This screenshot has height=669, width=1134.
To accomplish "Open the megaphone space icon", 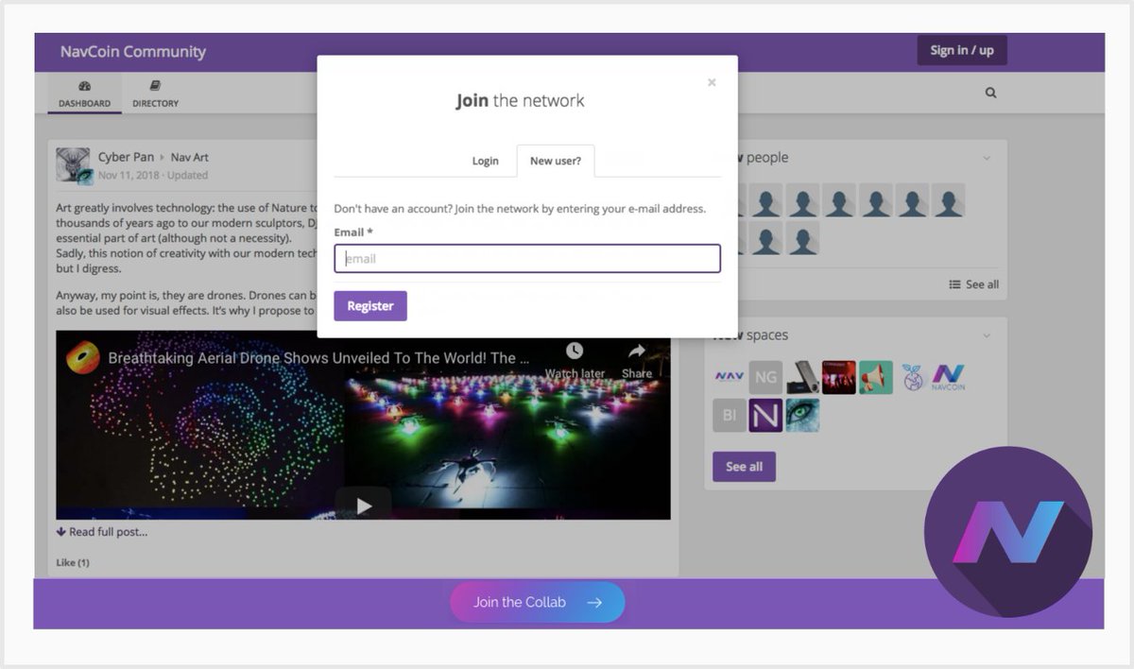I will (x=876, y=377).
